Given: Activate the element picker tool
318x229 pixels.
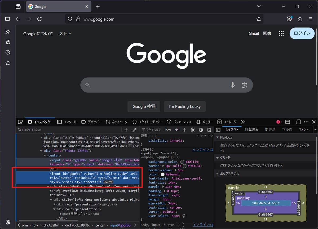Looking at the screenshot, I should [20, 122].
